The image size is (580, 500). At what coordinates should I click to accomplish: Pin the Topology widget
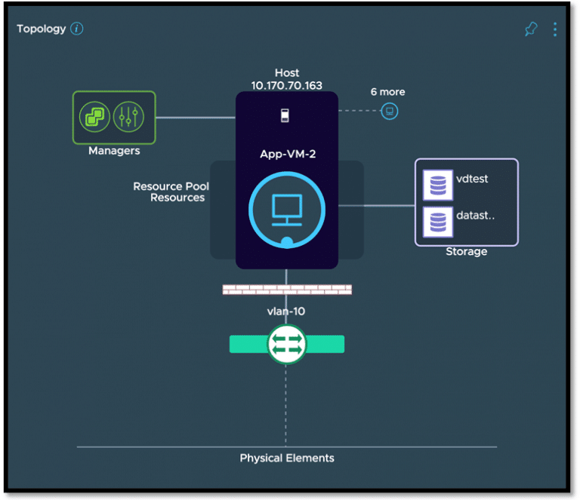[531, 29]
